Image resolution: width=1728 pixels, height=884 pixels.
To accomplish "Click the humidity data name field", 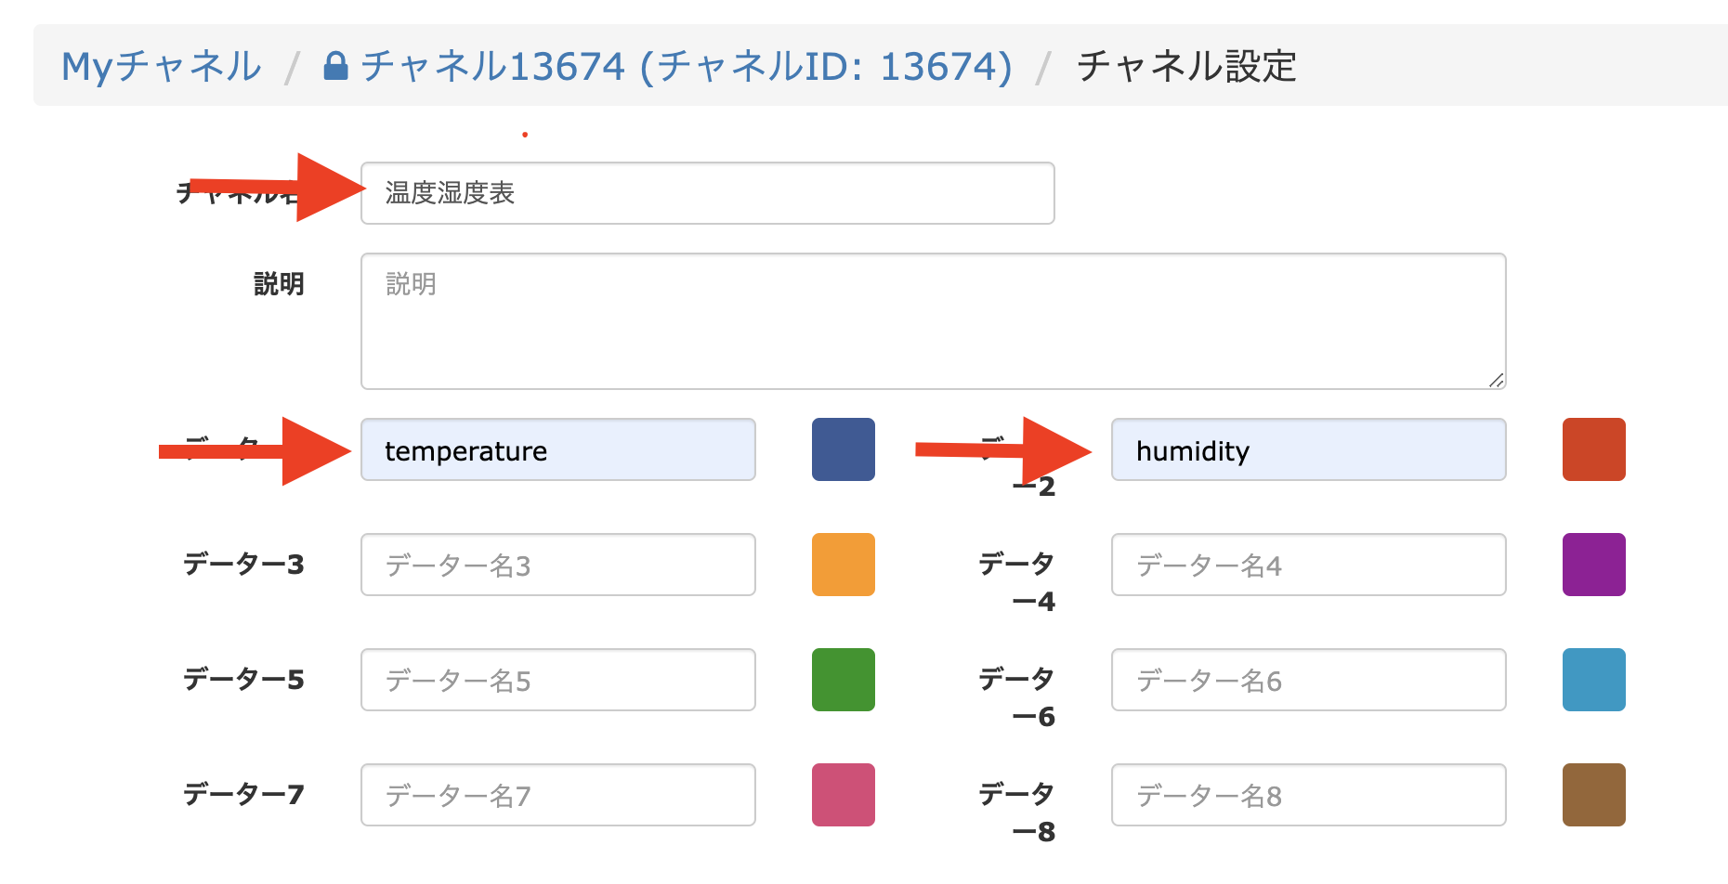I will click(x=1308, y=450).
